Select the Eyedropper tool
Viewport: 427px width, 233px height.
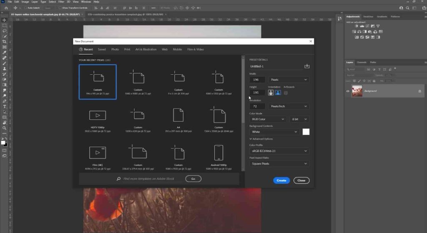(4, 53)
